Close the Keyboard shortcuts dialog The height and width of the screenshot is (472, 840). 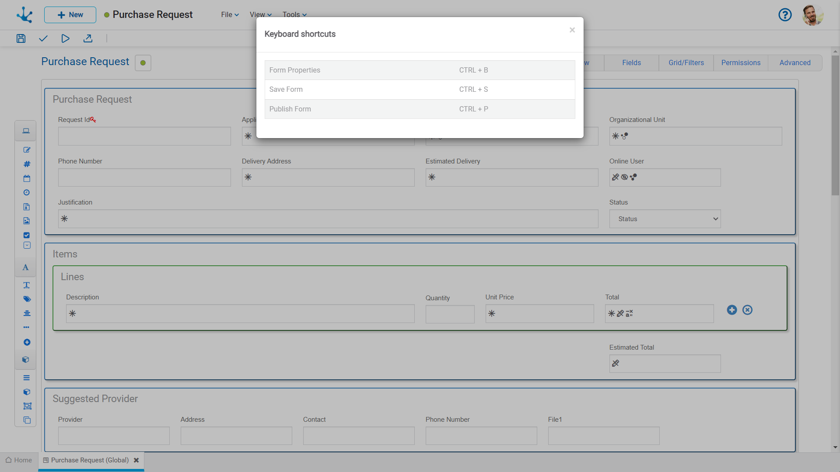(x=572, y=30)
